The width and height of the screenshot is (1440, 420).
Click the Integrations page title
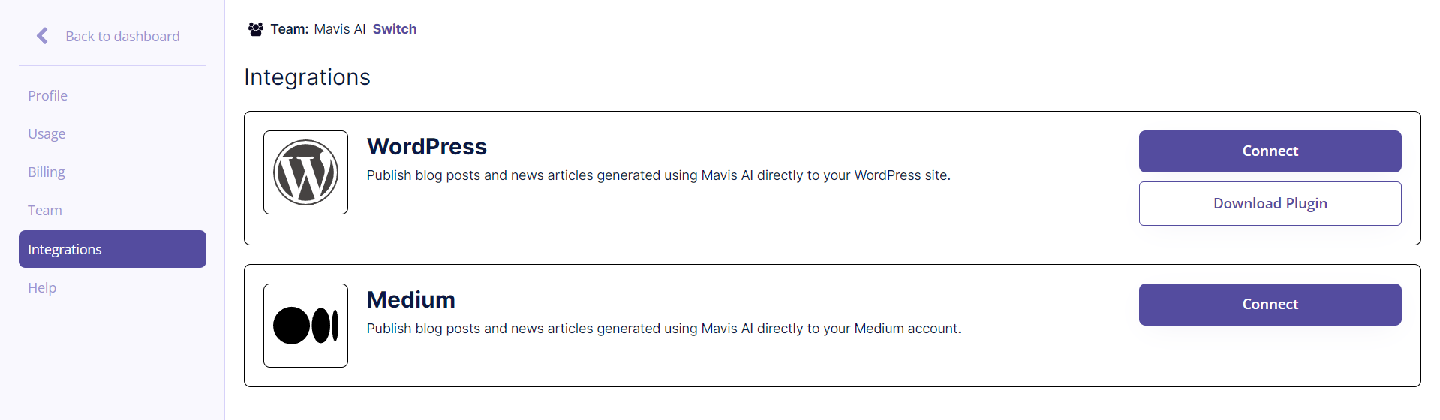(307, 77)
